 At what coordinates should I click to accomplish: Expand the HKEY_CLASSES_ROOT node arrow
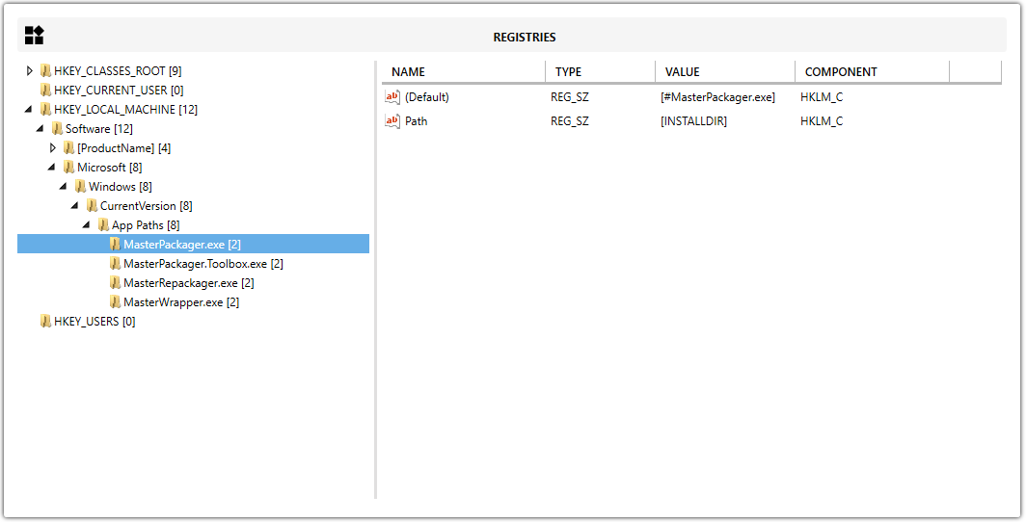point(30,70)
